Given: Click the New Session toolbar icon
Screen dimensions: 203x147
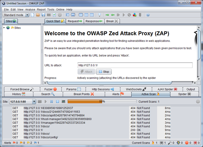Looking at the screenshot, I should coord(32,15).
